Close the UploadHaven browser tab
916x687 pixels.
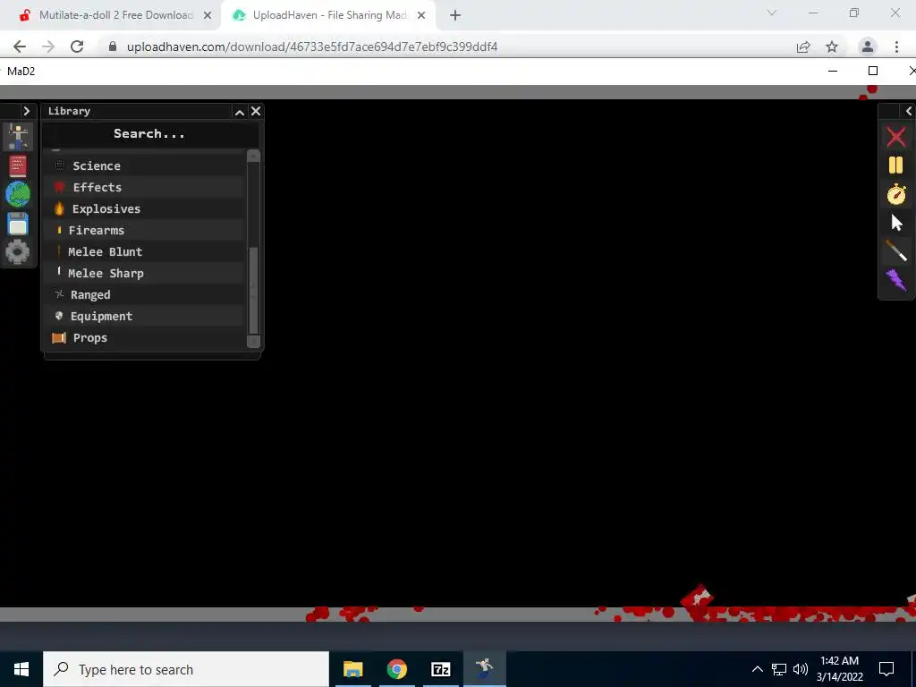pos(421,16)
